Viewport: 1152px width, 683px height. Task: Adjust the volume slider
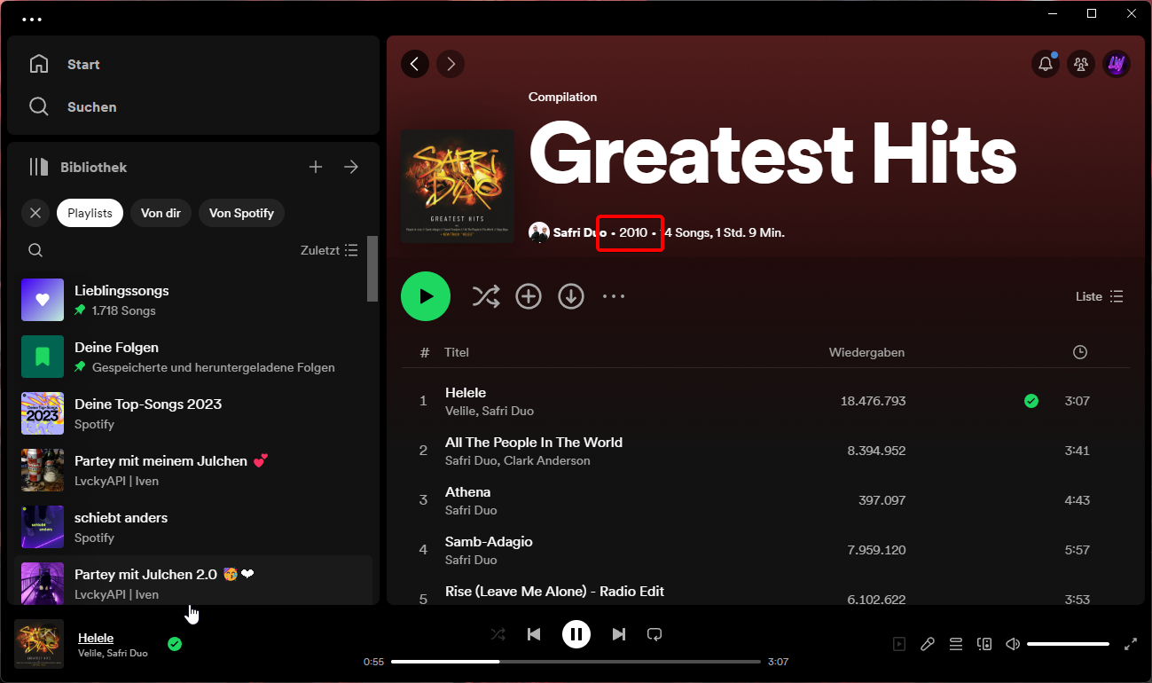coord(1068,644)
